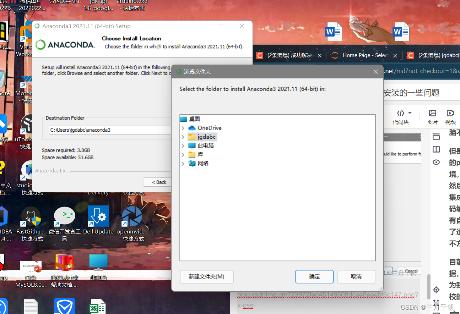Select 网络 in folder tree
The width and height of the screenshot is (460, 314).
click(x=198, y=164)
